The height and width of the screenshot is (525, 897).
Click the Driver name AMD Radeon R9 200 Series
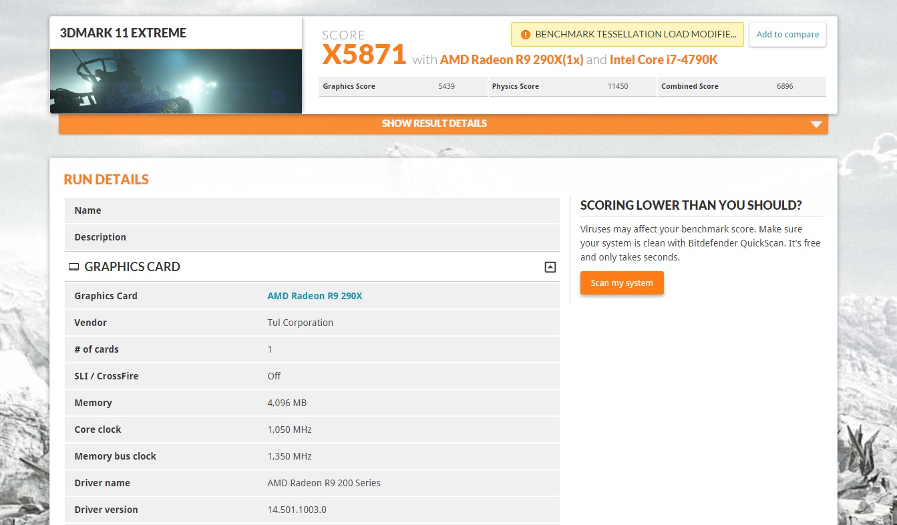[x=324, y=483]
